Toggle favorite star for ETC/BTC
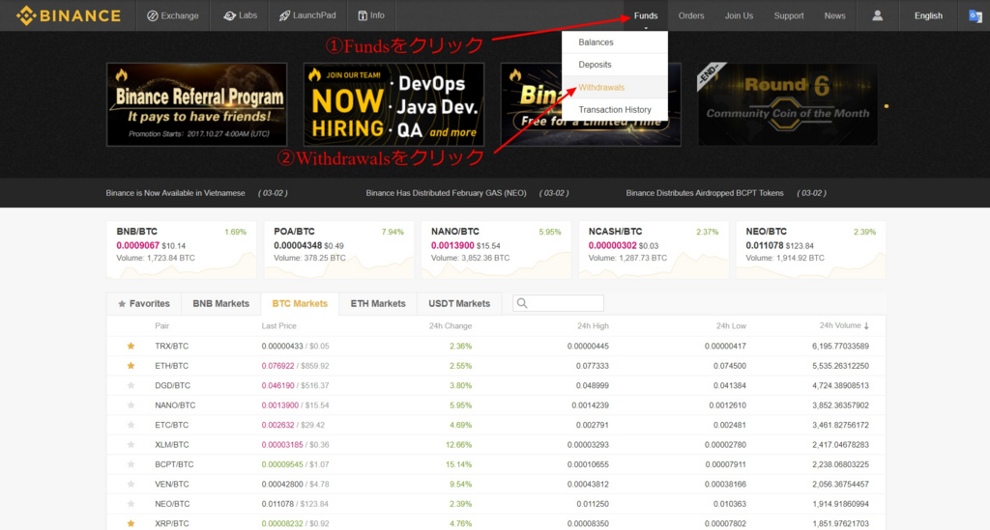The image size is (990, 530). pyautogui.click(x=131, y=425)
